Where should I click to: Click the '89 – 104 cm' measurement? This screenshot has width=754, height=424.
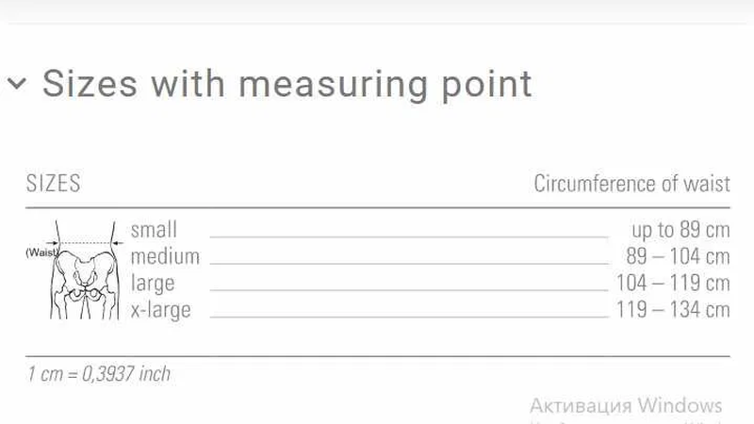click(x=678, y=256)
